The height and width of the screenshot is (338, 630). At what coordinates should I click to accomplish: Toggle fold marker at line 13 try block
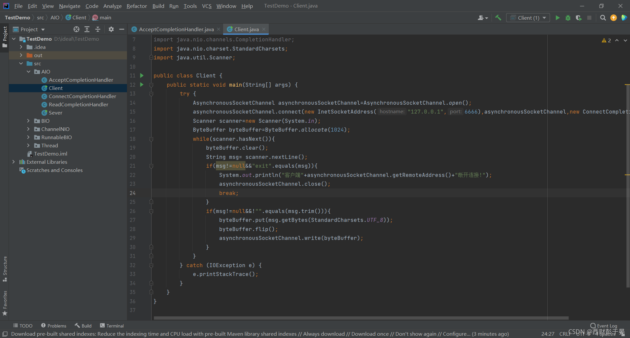point(151,94)
